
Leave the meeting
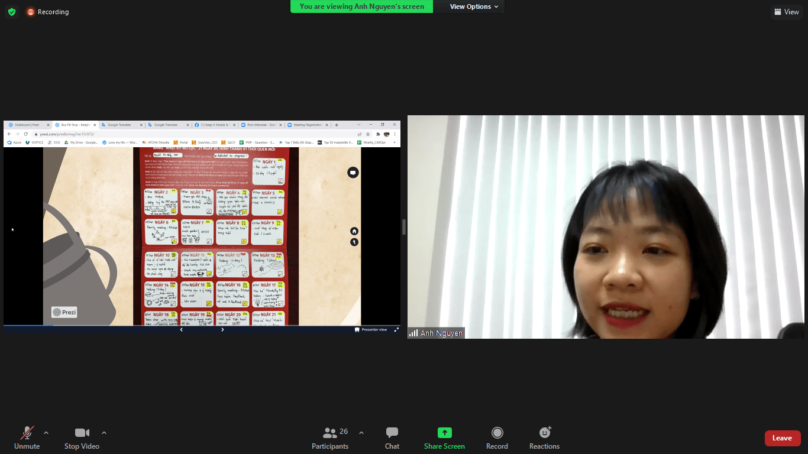point(782,438)
